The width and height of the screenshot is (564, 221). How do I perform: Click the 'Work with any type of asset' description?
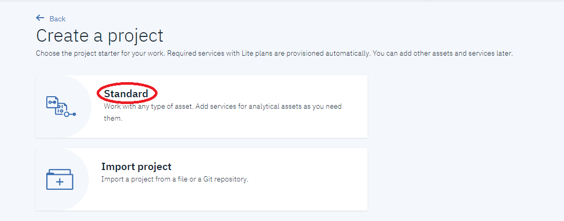(x=222, y=112)
